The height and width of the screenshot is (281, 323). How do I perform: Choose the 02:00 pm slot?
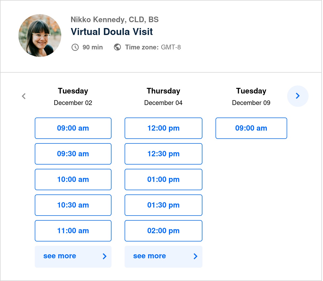pyautogui.click(x=163, y=231)
